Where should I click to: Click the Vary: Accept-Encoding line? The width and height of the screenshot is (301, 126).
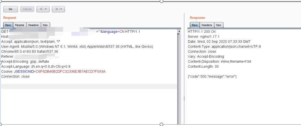pyautogui.click(x=206, y=56)
